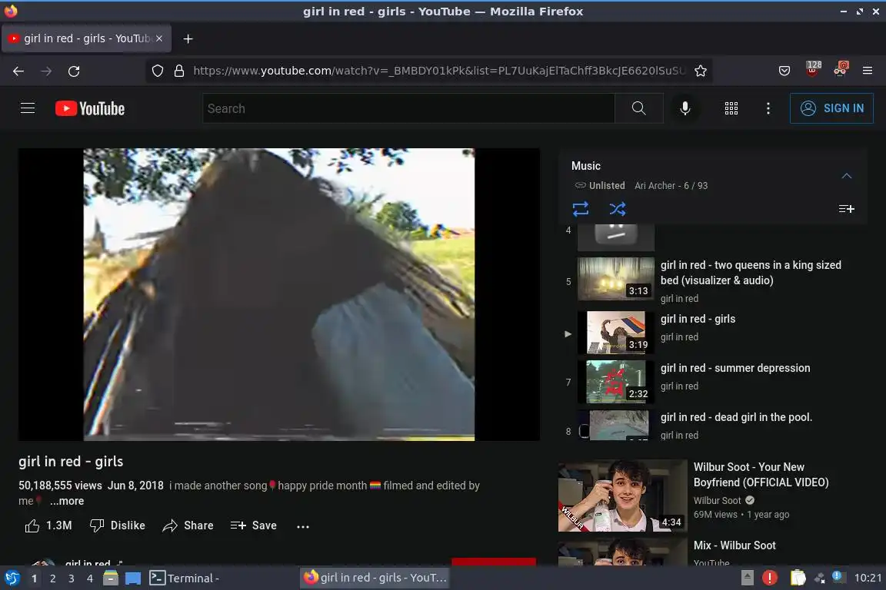Close the girl in red - girls tab
The width and height of the screenshot is (886, 590).
159,38
